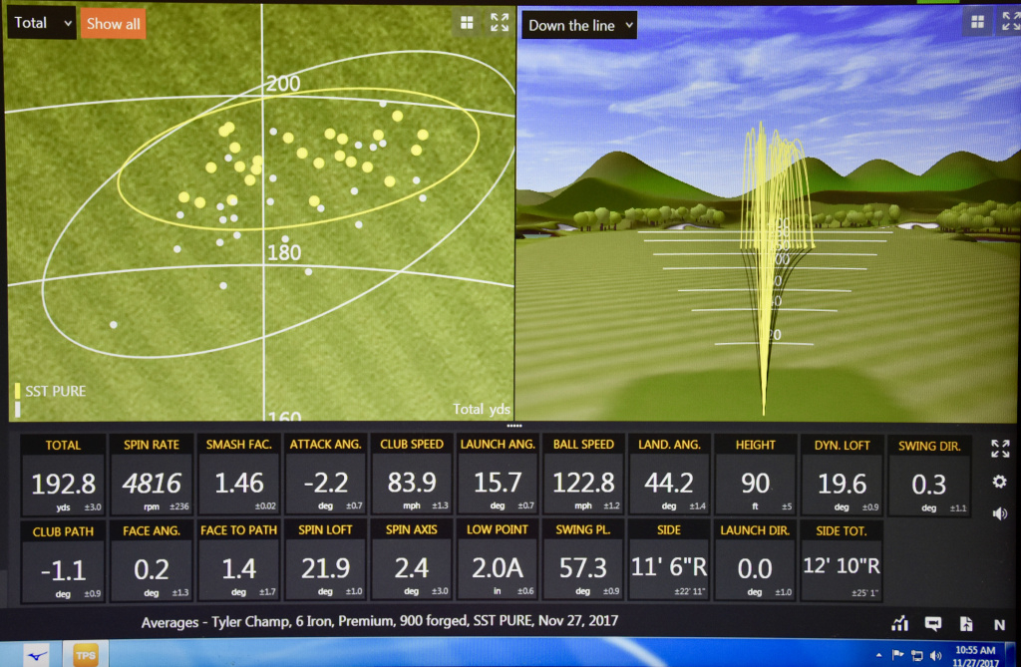Select the TOTAL 192.8 yds data tile
The image size is (1021, 667).
click(x=64, y=474)
